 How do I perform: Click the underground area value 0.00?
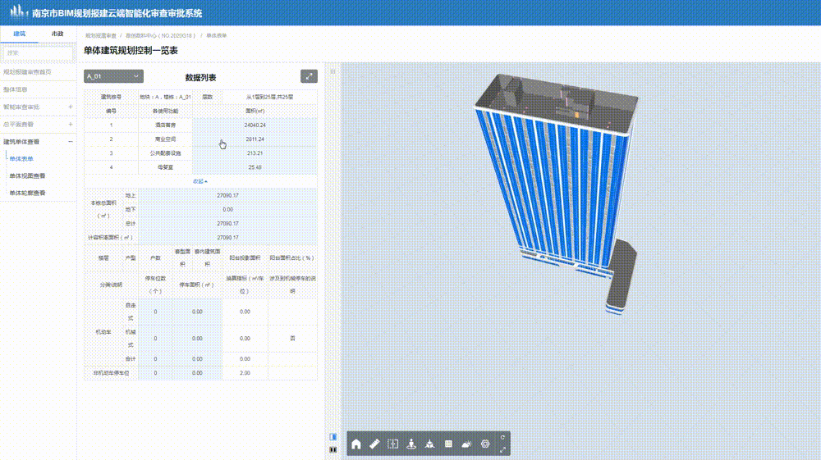tap(227, 209)
